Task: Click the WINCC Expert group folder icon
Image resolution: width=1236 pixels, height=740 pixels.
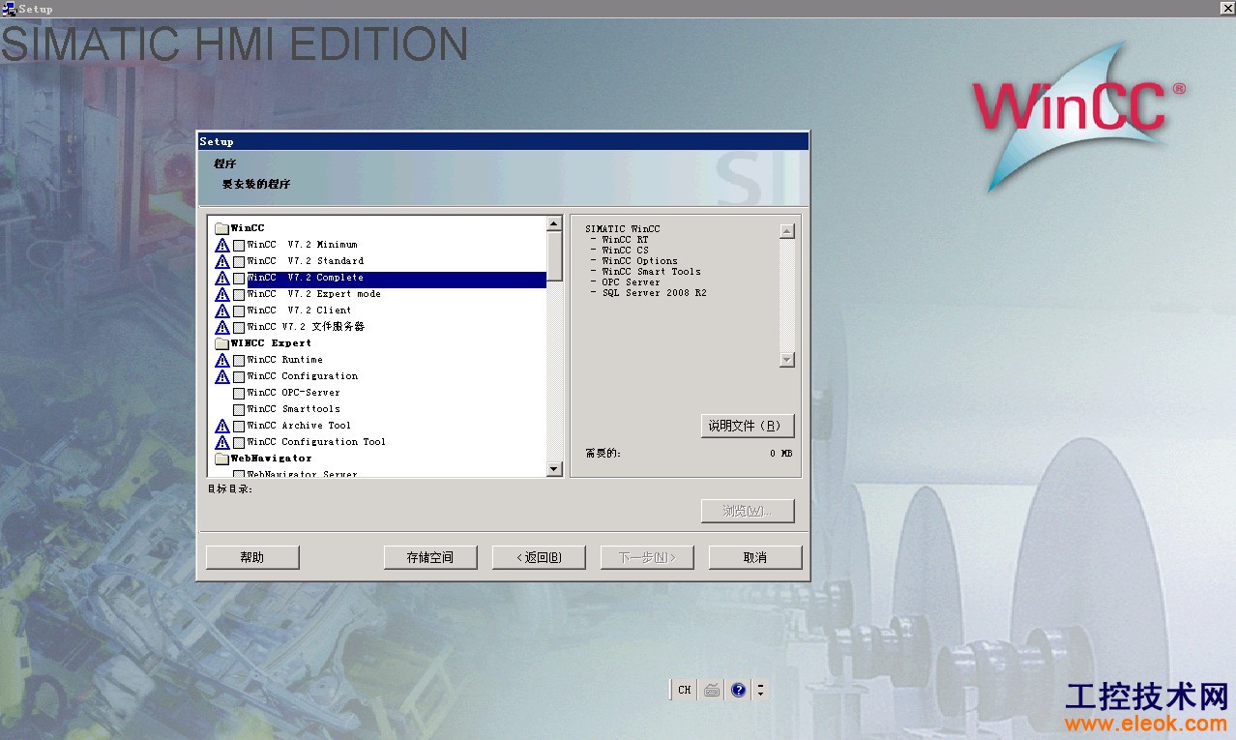Action: pyautogui.click(x=221, y=343)
